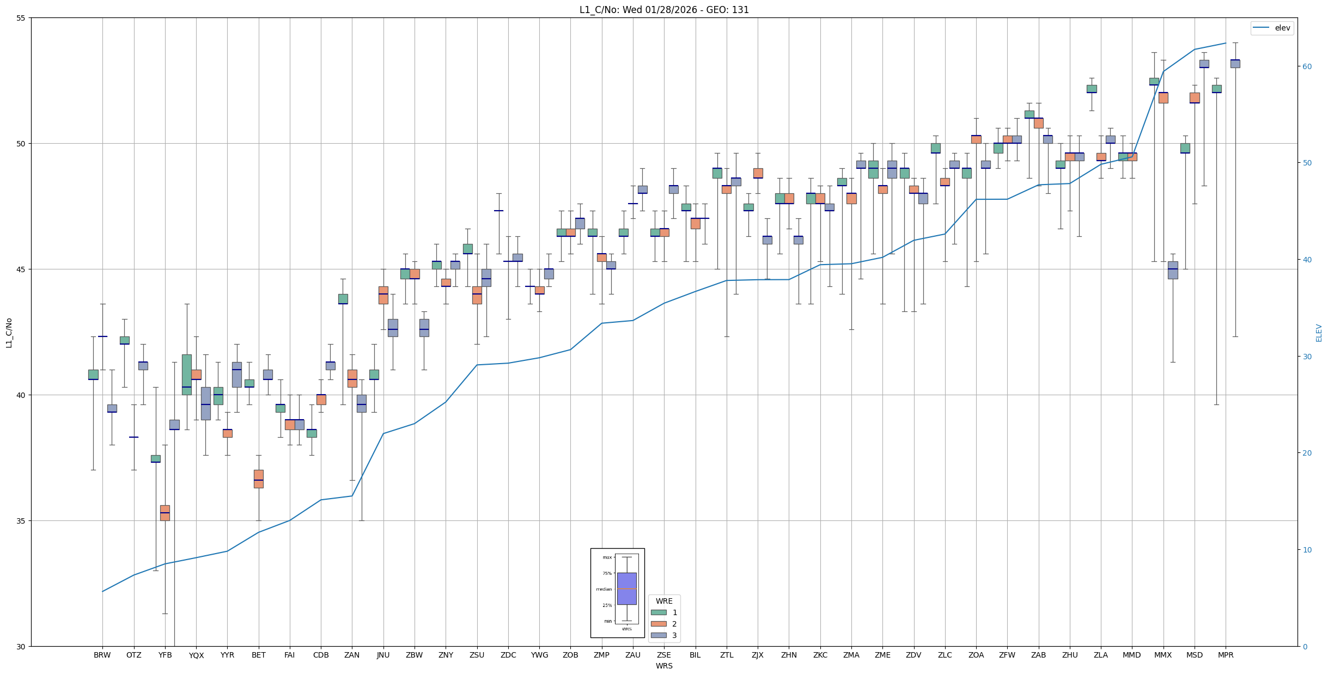Select the BRW station tick label

[x=102, y=655]
